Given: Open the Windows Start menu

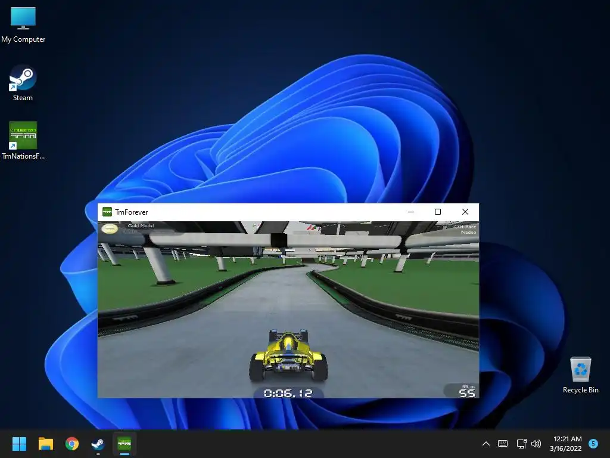Looking at the screenshot, I should tap(19, 444).
